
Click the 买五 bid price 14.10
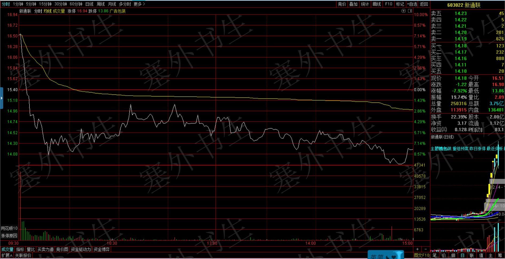pyautogui.click(x=460, y=71)
